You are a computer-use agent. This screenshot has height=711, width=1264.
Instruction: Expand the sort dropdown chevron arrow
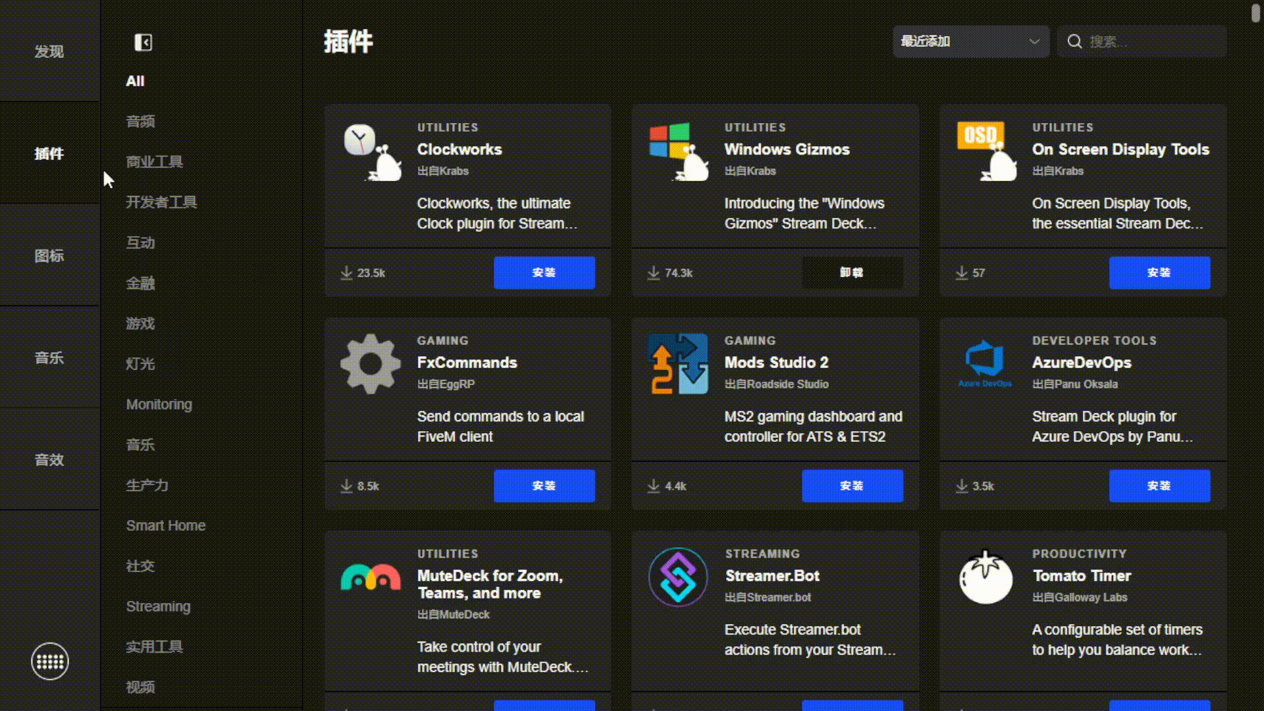(1034, 41)
